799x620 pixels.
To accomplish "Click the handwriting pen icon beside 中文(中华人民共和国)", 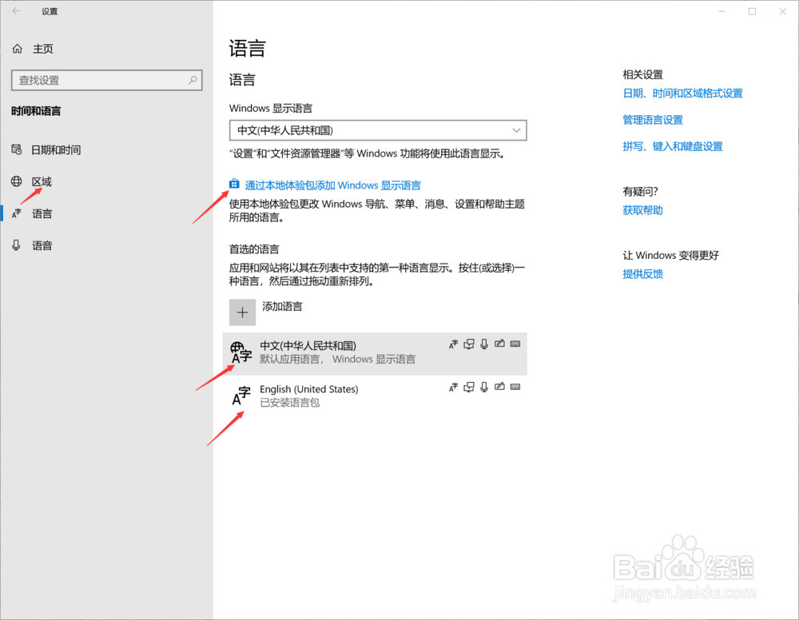I will point(499,344).
